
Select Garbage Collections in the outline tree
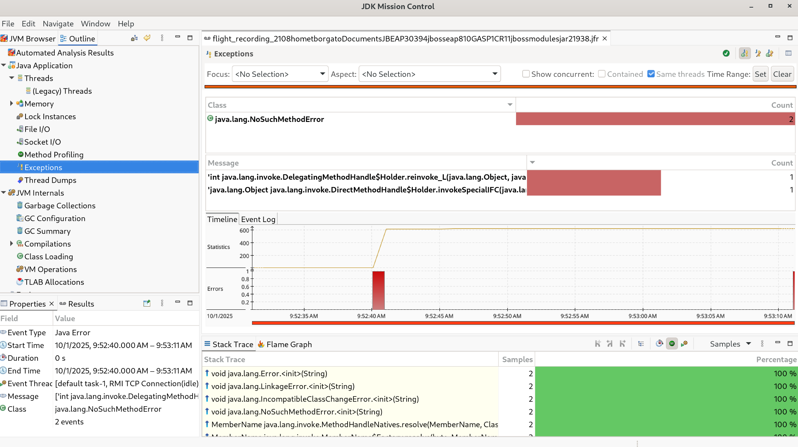click(59, 206)
